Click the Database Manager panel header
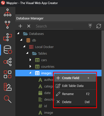Viewport: 104px width, 116px height. pos(60,18)
